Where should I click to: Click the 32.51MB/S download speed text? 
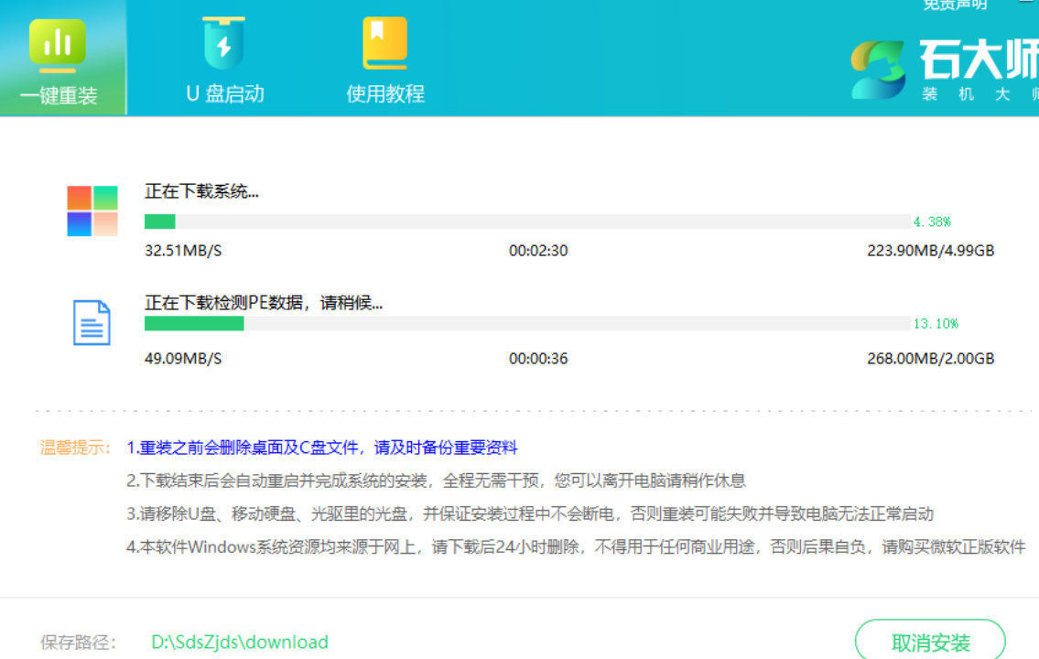183,251
